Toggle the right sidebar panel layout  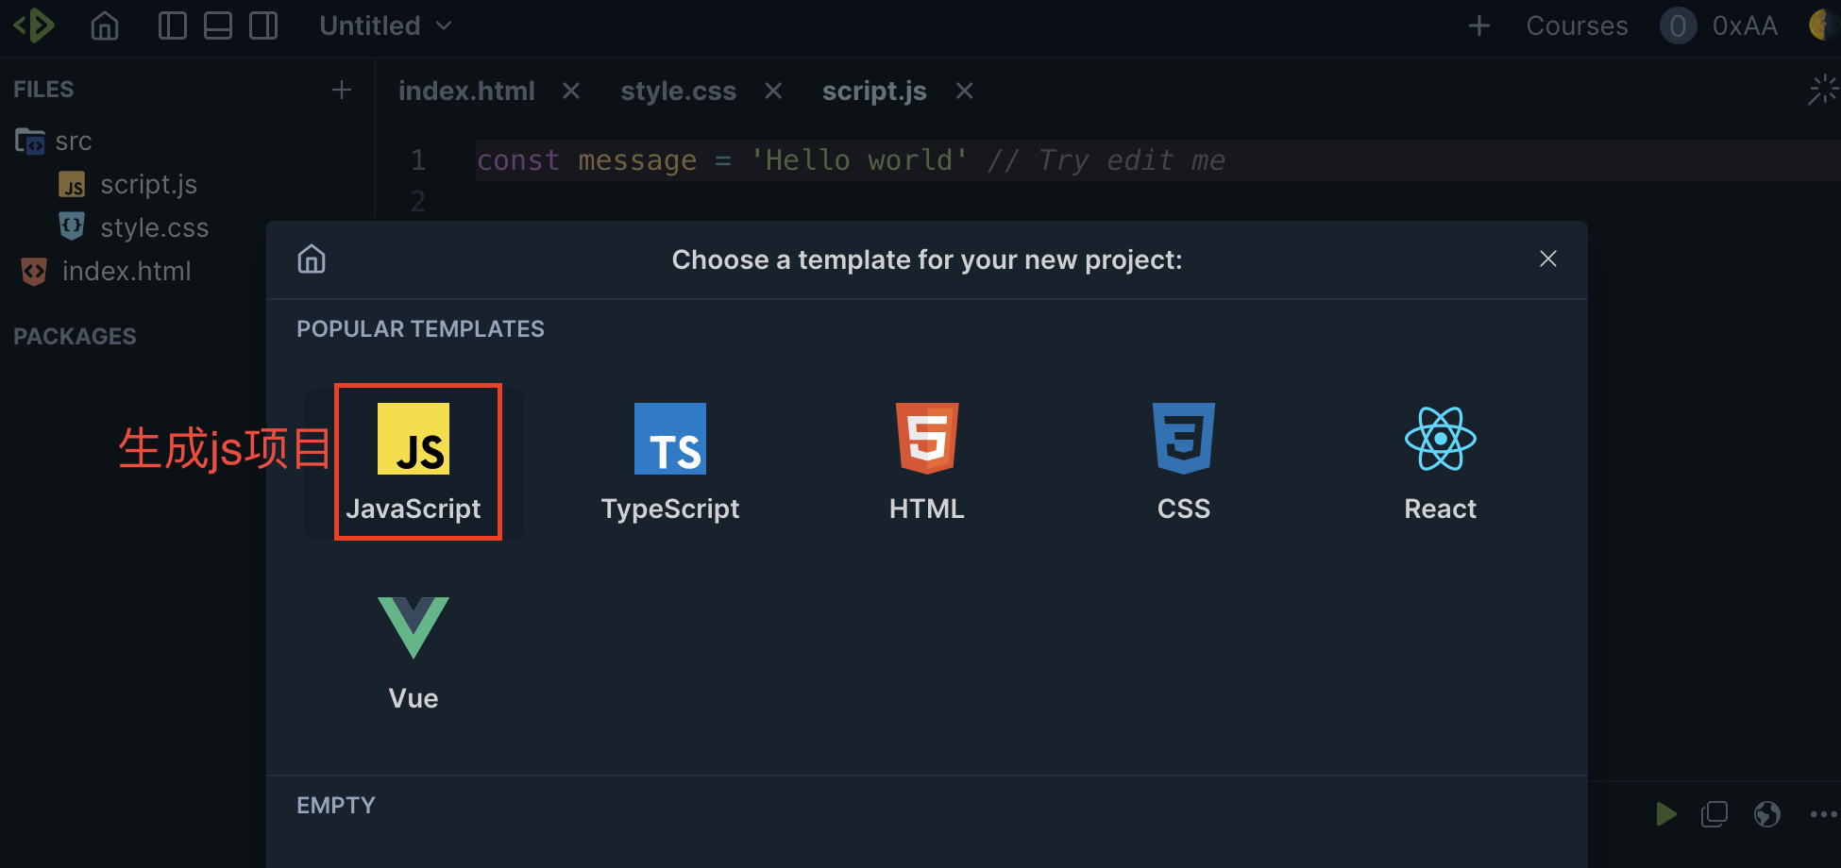[263, 25]
